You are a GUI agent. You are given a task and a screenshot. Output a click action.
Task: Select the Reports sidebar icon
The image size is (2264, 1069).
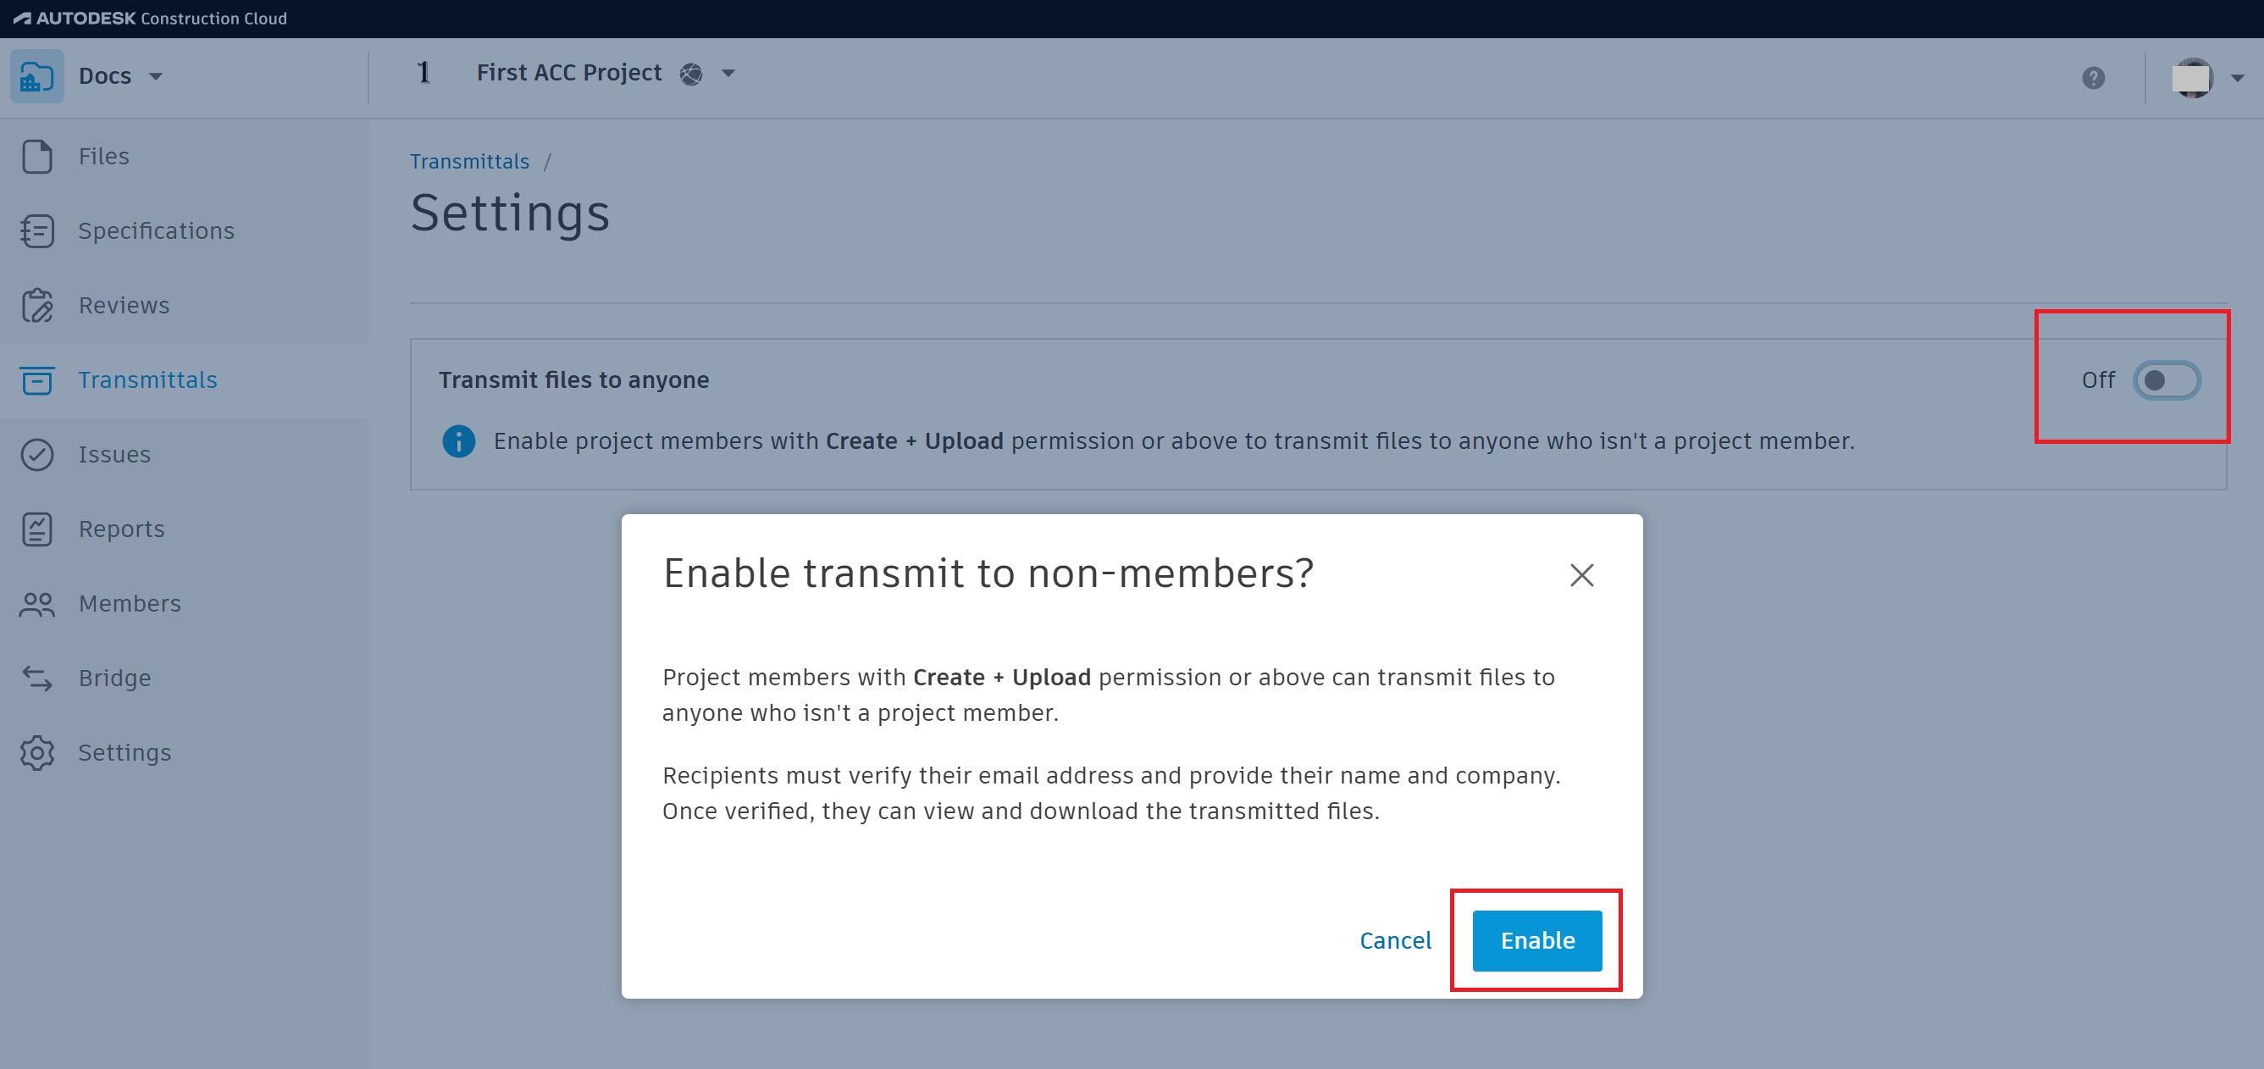pos(37,529)
